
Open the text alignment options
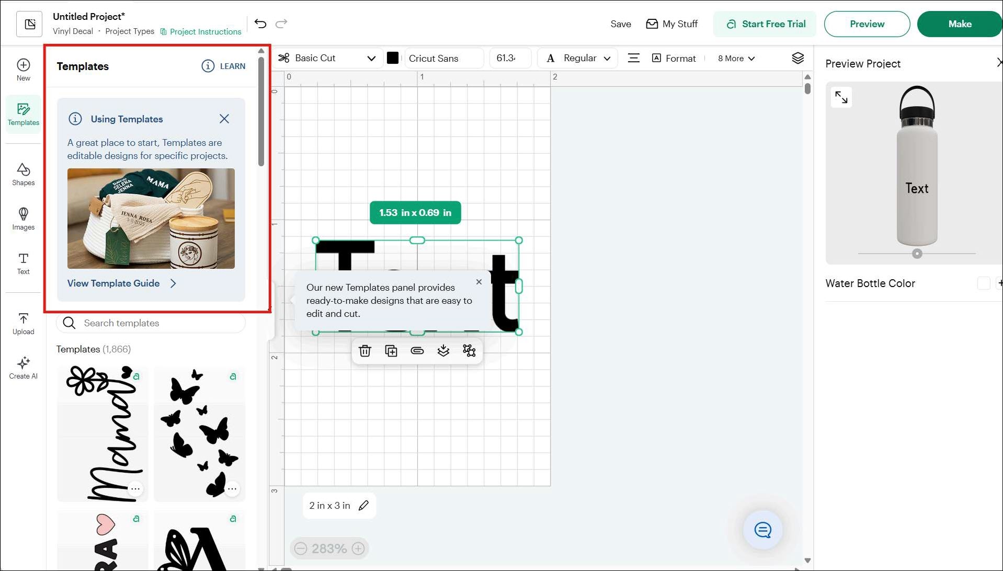pyautogui.click(x=633, y=58)
